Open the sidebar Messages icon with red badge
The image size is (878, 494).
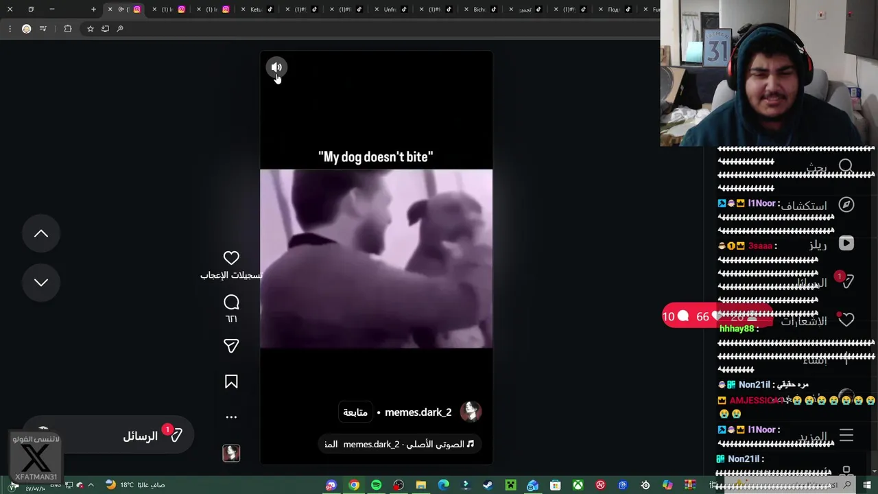pos(846,281)
